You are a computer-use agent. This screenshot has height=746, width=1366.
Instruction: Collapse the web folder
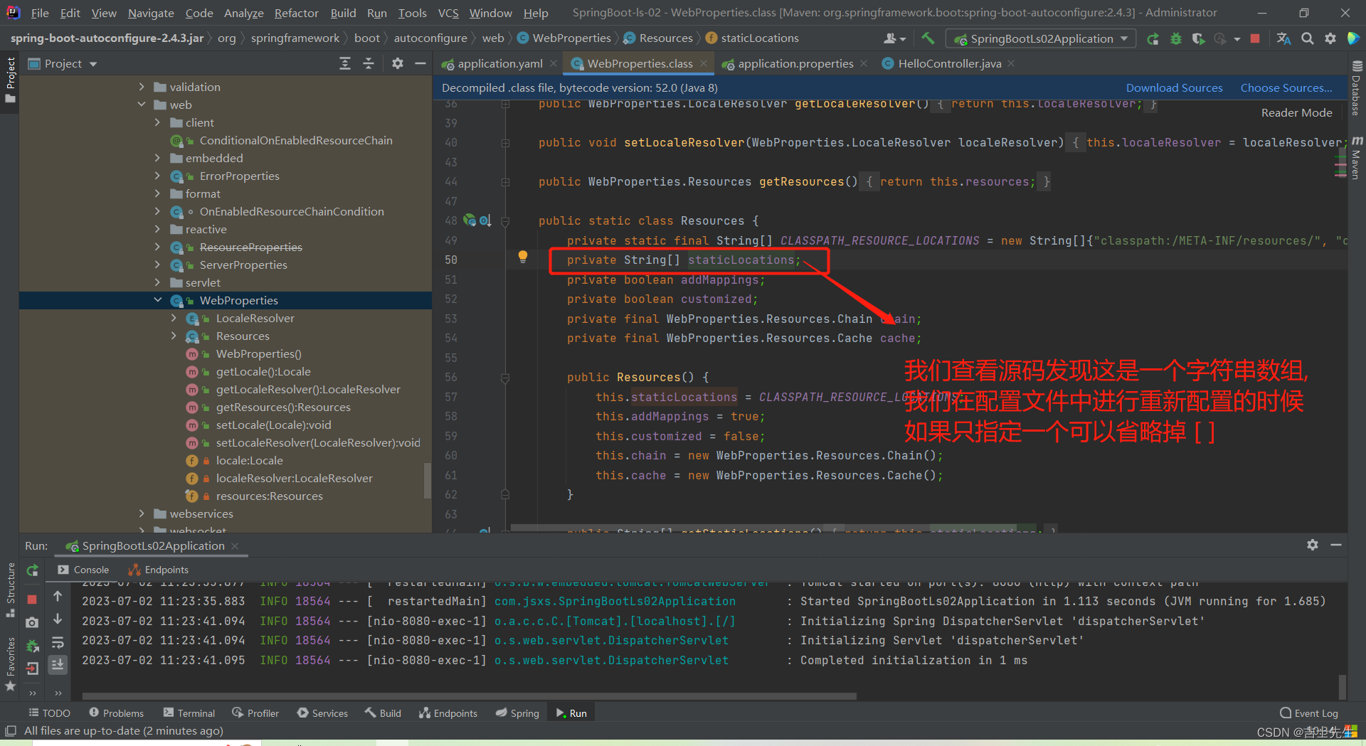click(142, 105)
